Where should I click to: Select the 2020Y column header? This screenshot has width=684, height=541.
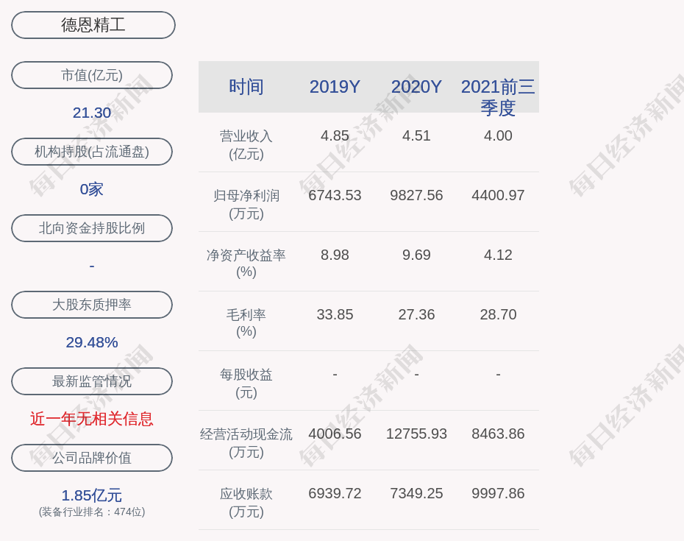point(416,87)
